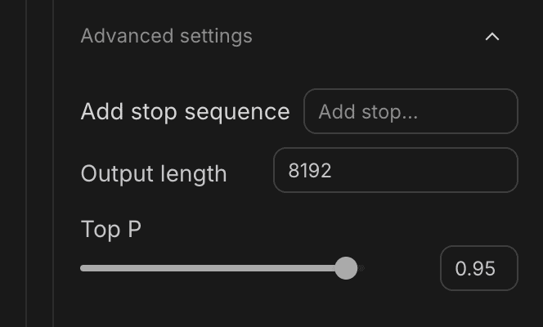Collapse the Advanced settings chevron
Image resolution: width=543 pixels, height=327 pixels.
click(491, 37)
